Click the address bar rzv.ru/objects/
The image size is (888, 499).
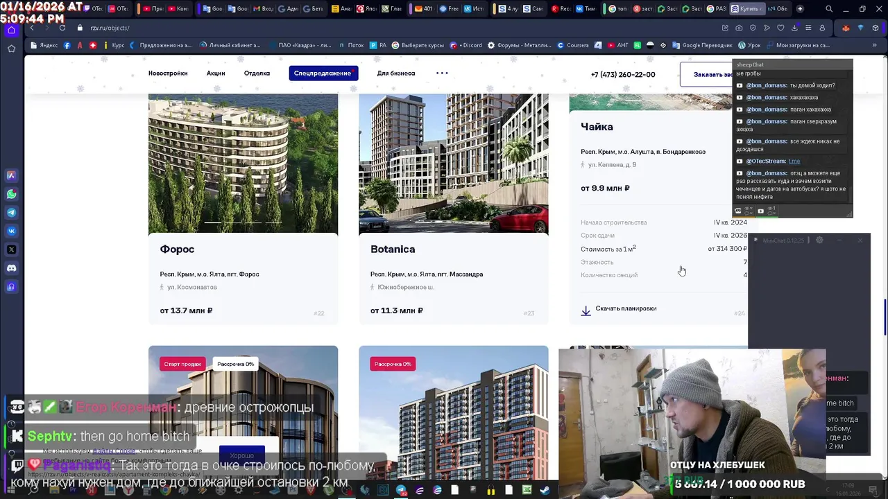tap(110, 28)
